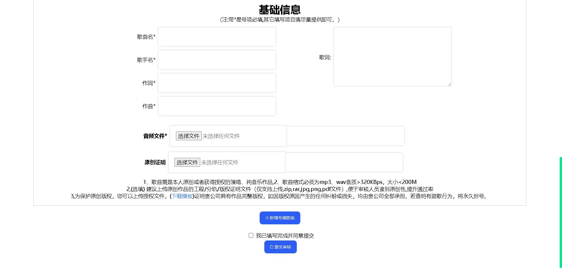The height and width of the screenshot is (268, 562).
Task: Click 未选择任何文件 text in 音频文件 row
Action: tap(221, 136)
